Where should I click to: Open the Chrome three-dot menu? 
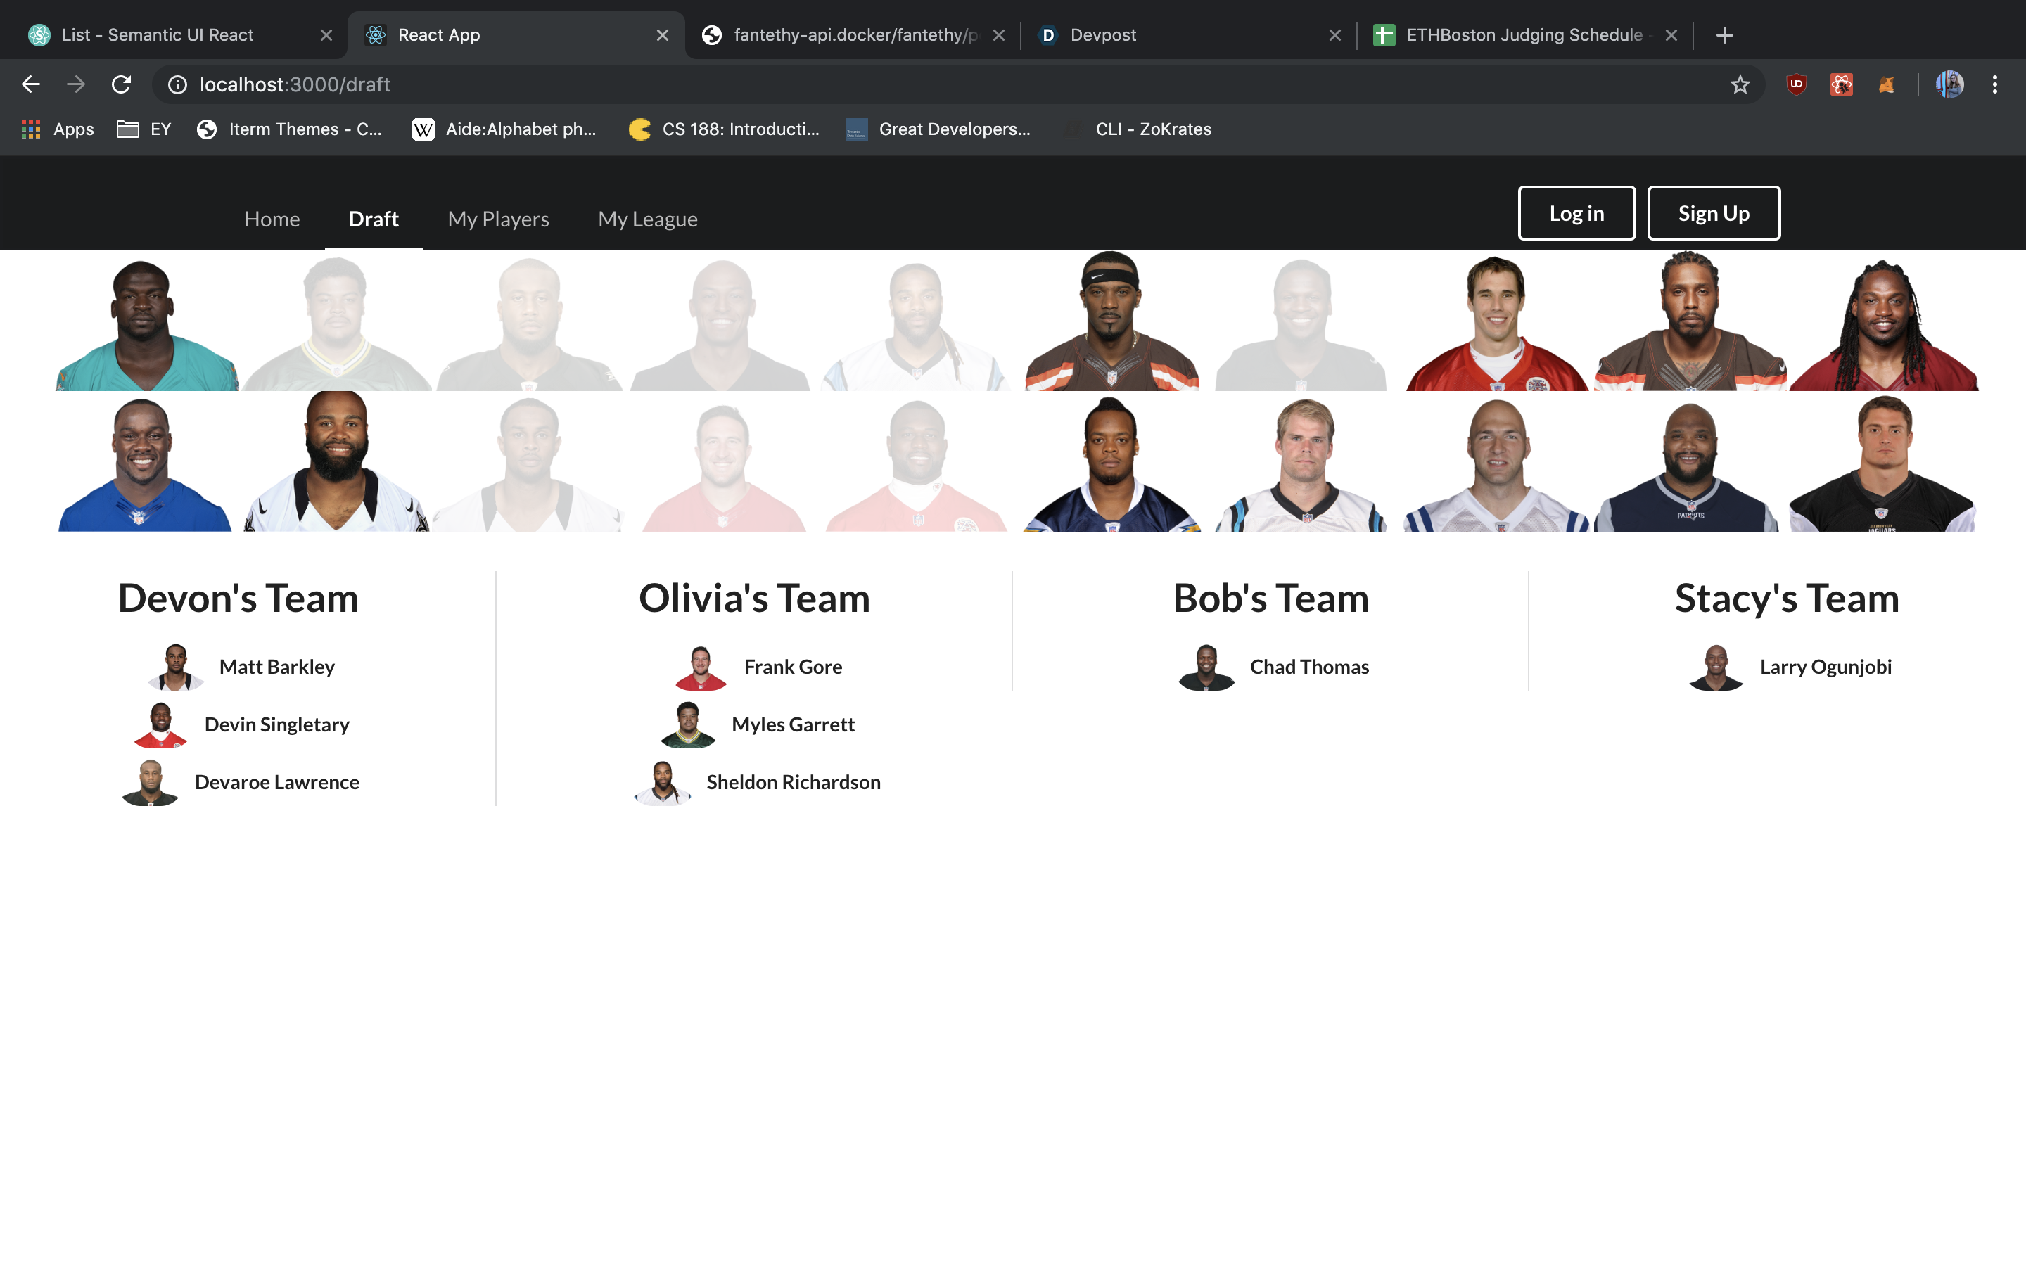(x=1995, y=84)
